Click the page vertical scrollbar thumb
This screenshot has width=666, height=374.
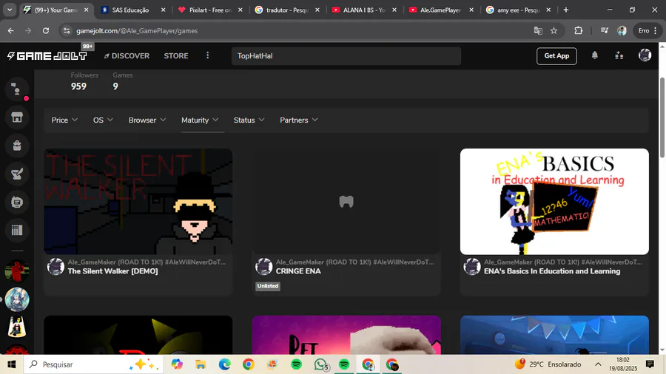(x=662, y=118)
